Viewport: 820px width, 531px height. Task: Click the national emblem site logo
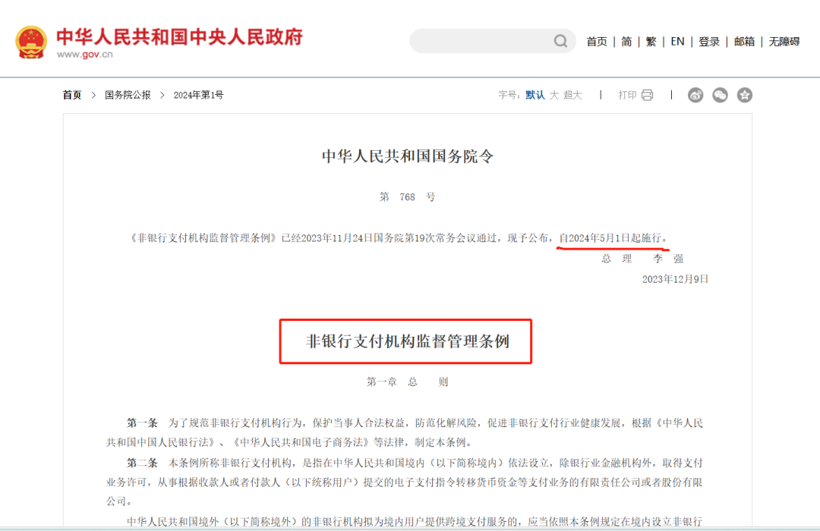[x=30, y=41]
